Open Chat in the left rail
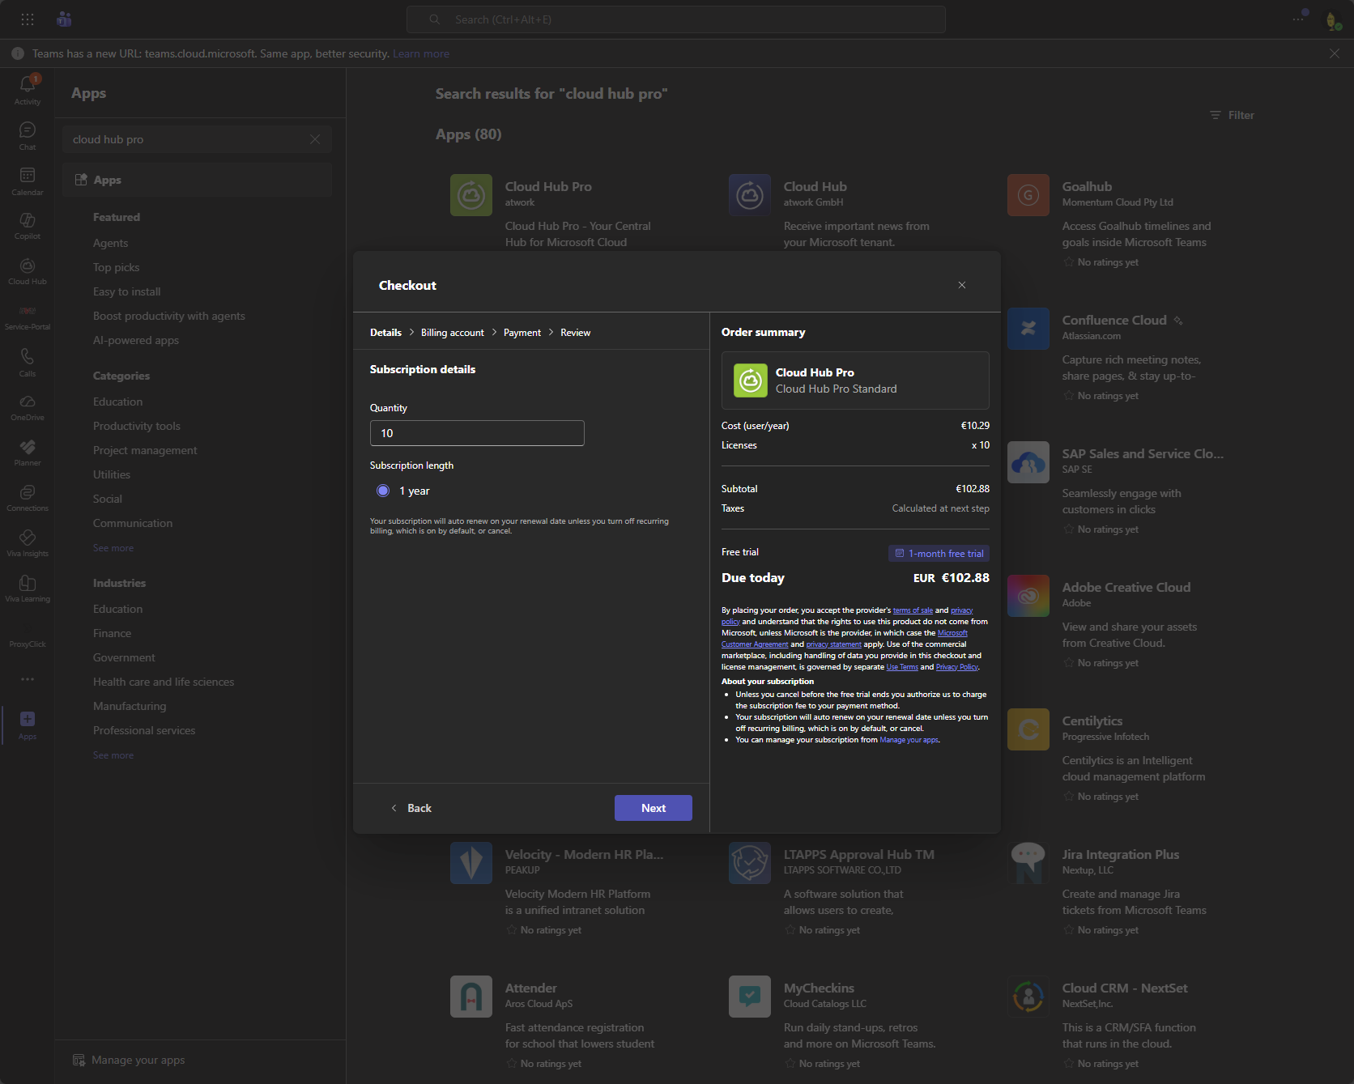1354x1084 pixels. pyautogui.click(x=28, y=135)
